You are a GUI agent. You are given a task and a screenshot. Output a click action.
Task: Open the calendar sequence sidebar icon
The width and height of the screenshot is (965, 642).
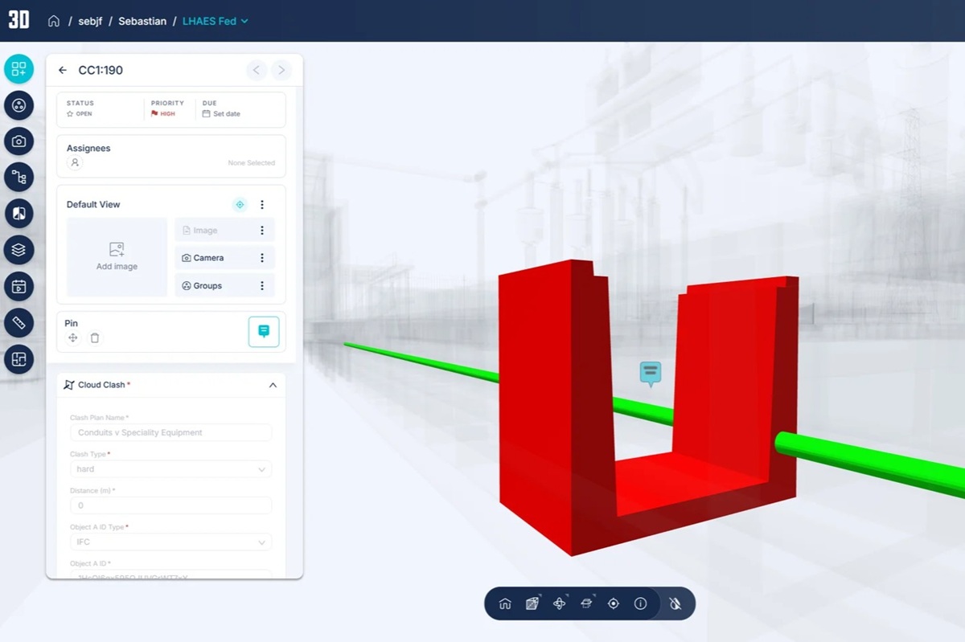(x=18, y=286)
